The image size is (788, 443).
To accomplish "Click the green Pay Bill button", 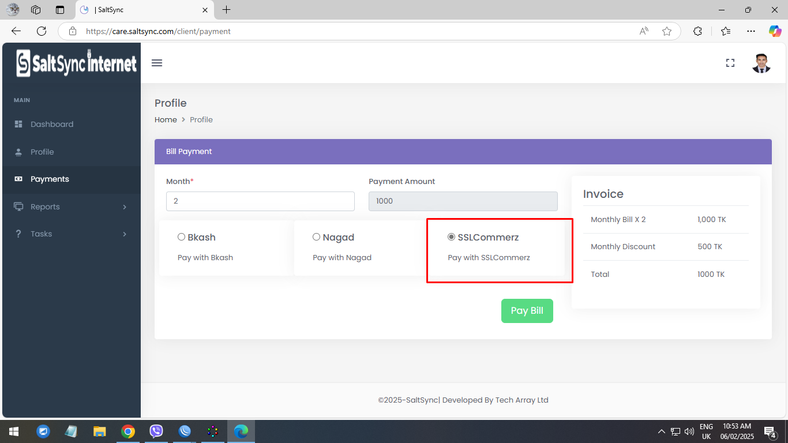I will click(x=527, y=310).
